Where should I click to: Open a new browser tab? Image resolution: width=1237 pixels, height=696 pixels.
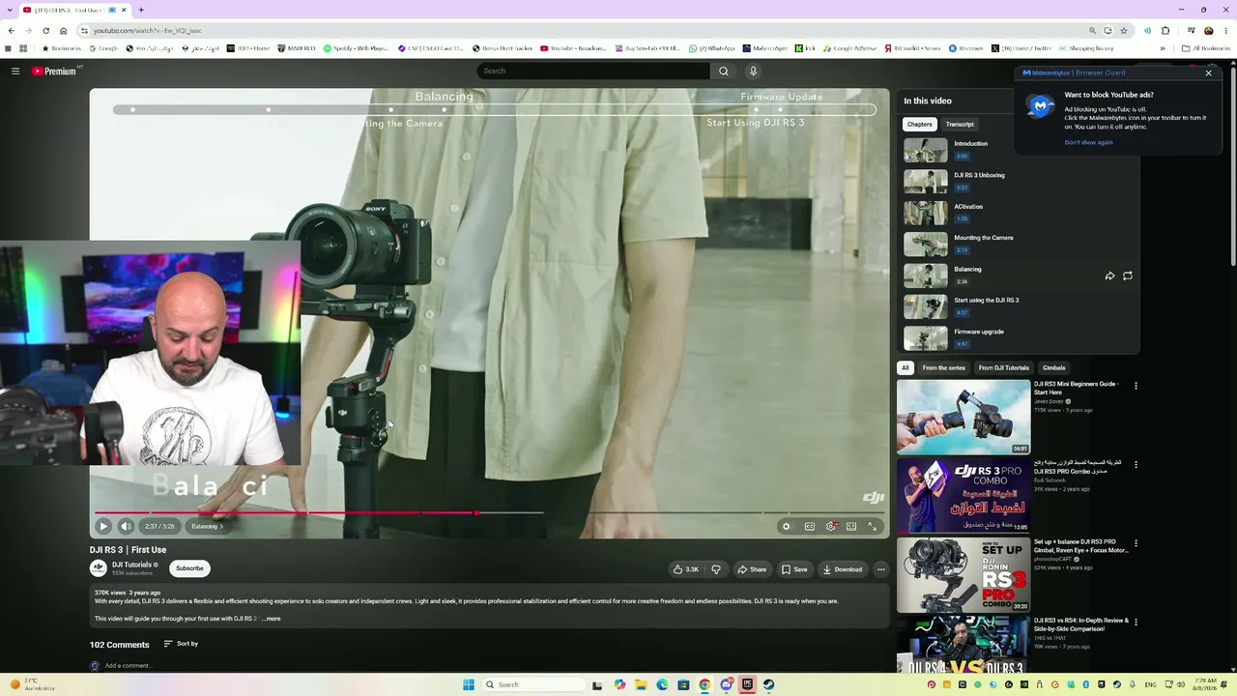[141, 10]
